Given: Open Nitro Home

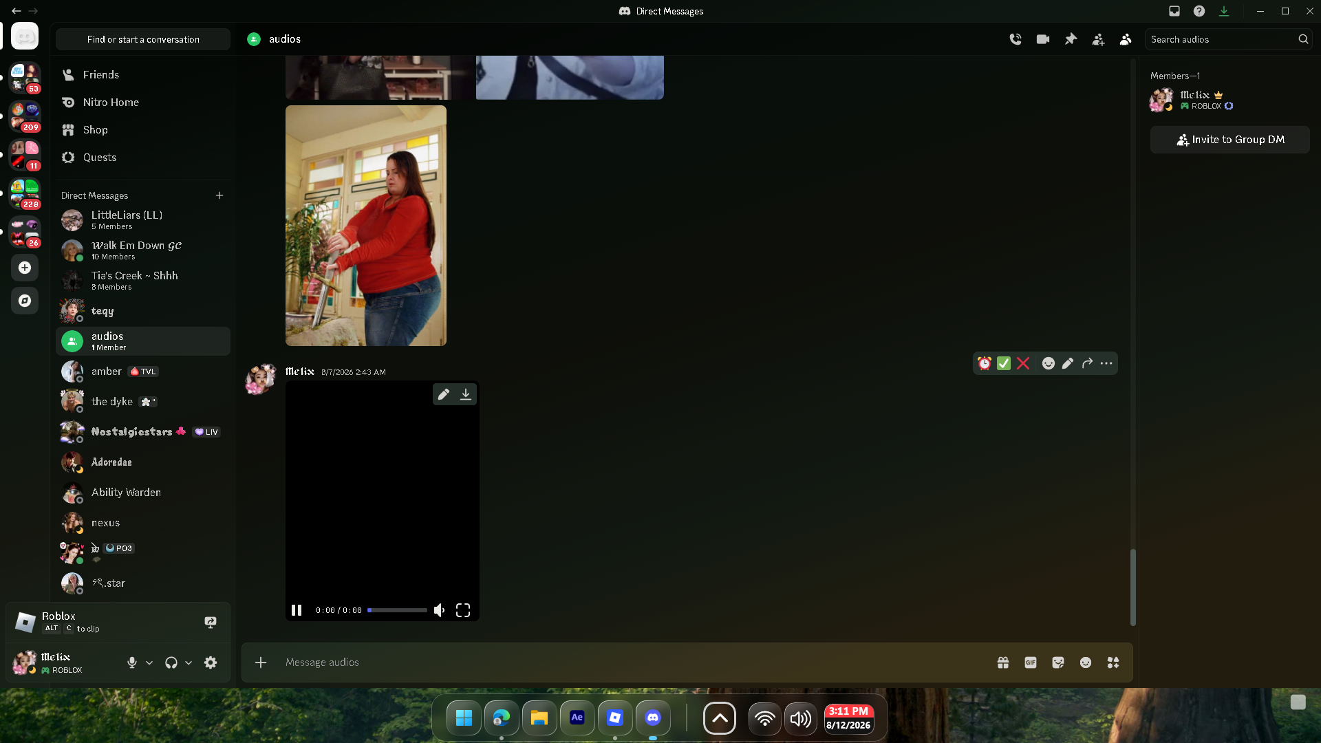Looking at the screenshot, I should click(x=143, y=103).
